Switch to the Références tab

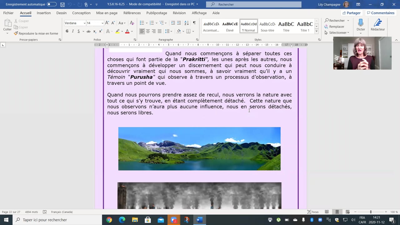coord(132,13)
